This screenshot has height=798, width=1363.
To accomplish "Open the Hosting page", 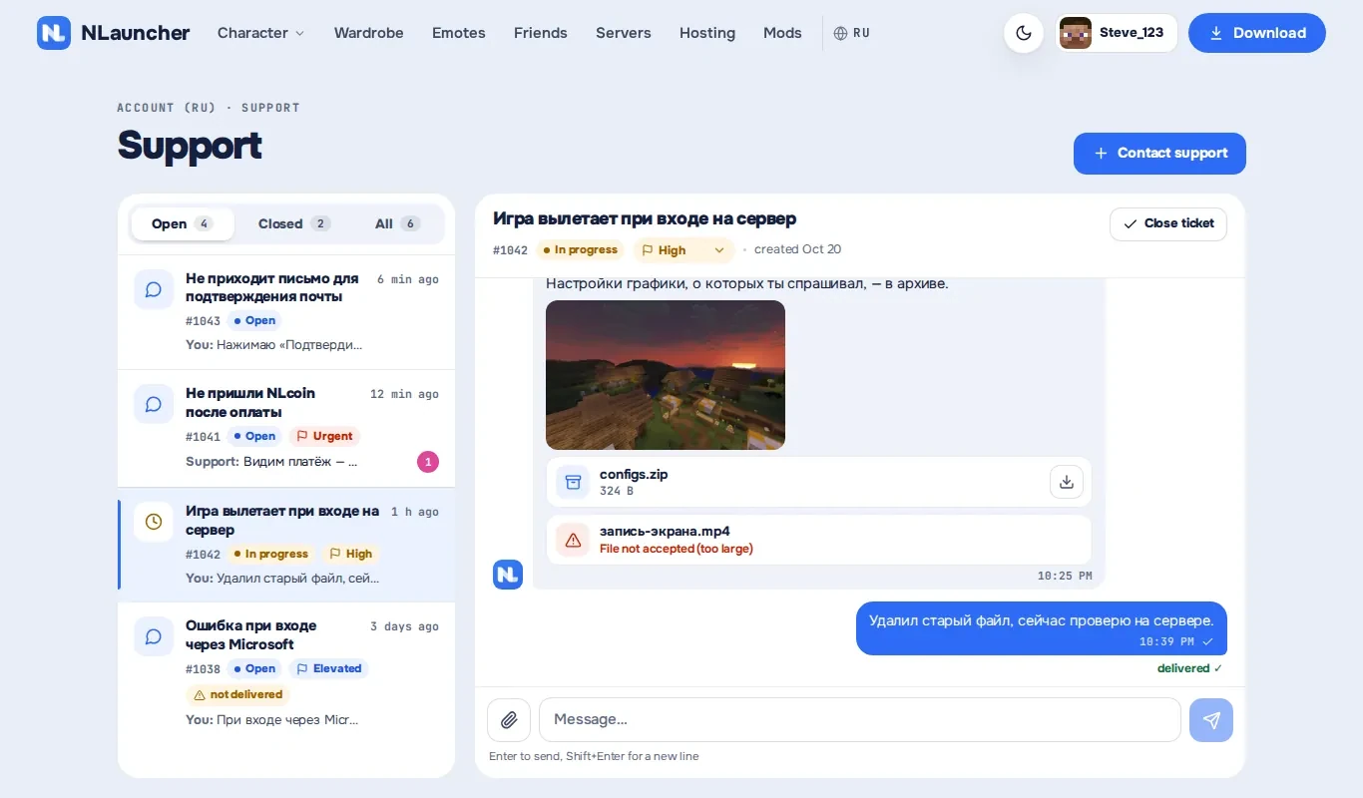I will [707, 33].
